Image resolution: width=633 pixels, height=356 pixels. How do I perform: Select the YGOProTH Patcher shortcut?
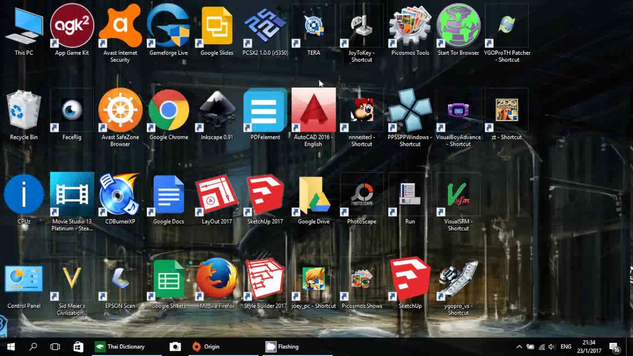point(507,33)
